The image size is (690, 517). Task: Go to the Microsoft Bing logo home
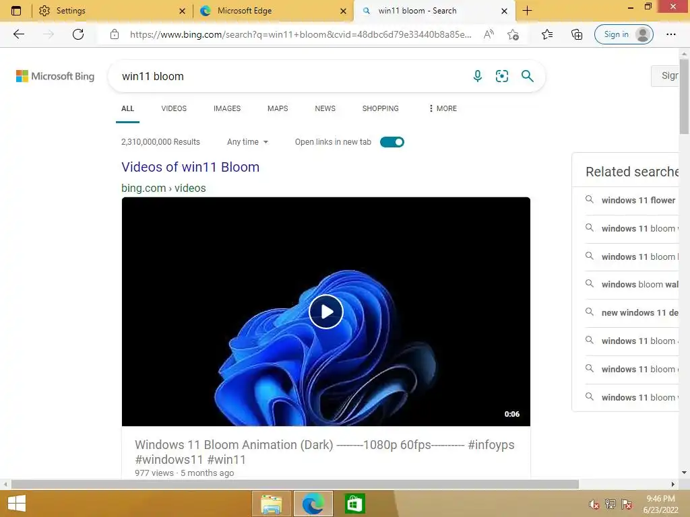point(55,76)
